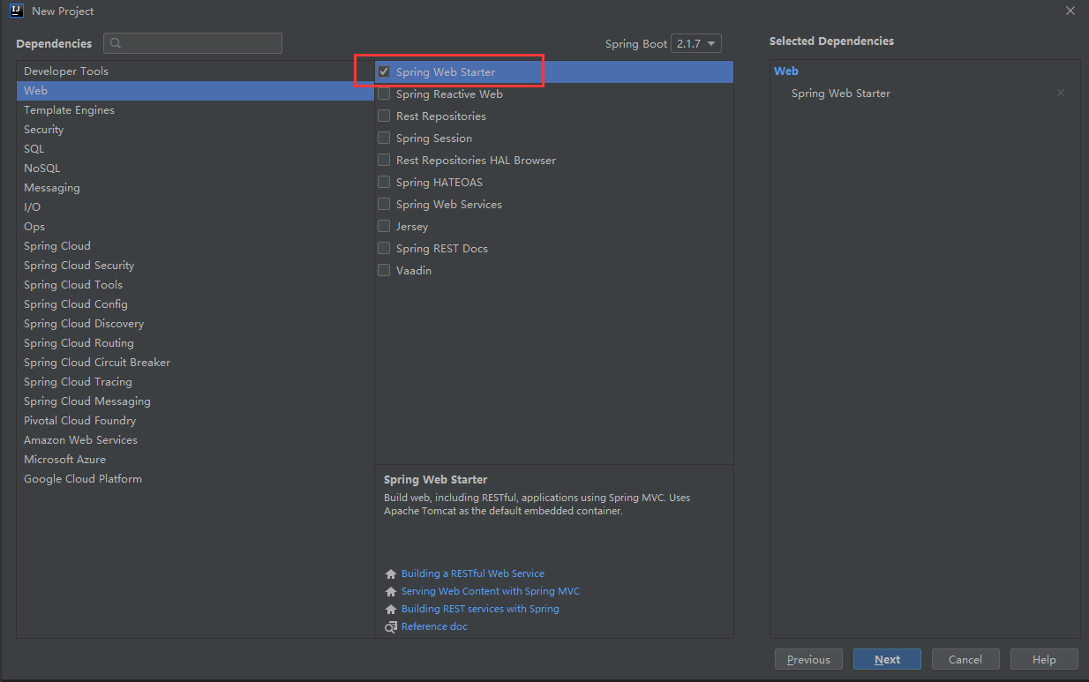
Task: Open the Spring Boot version dropdown
Action: 696,43
